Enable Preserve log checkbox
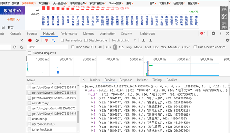The height and width of the screenshot is (133, 230). tap(62, 40)
